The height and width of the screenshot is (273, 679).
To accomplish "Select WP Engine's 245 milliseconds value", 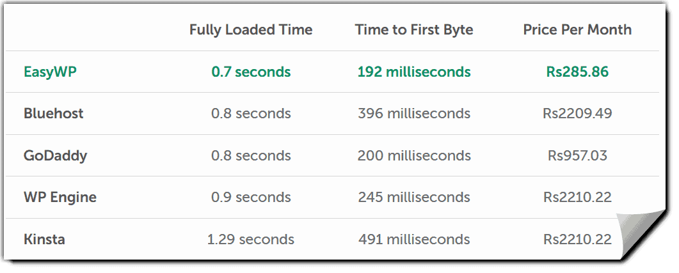I will pos(414,197).
